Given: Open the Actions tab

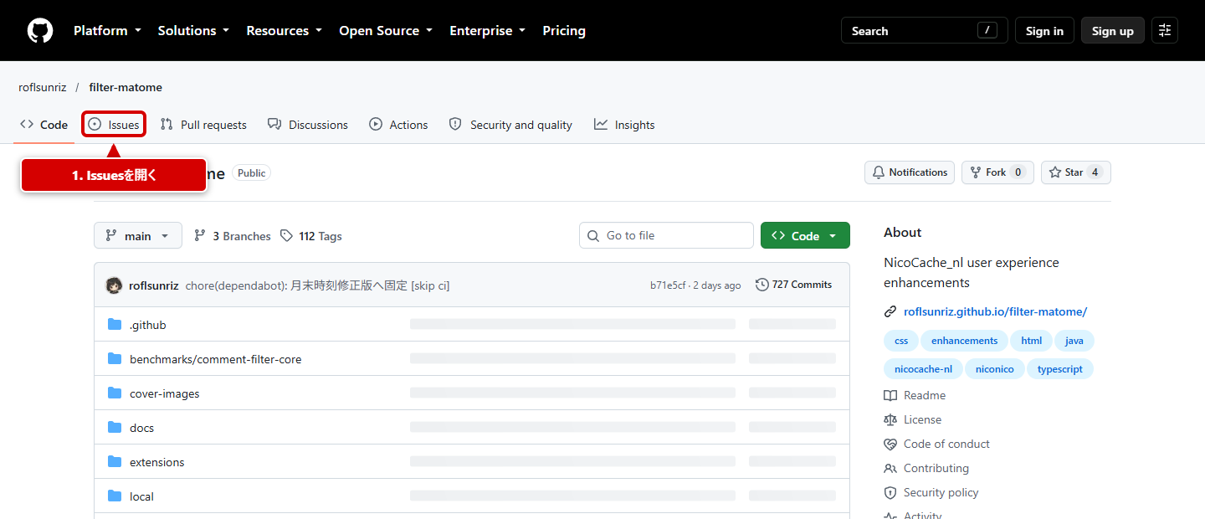Looking at the screenshot, I should 399,125.
